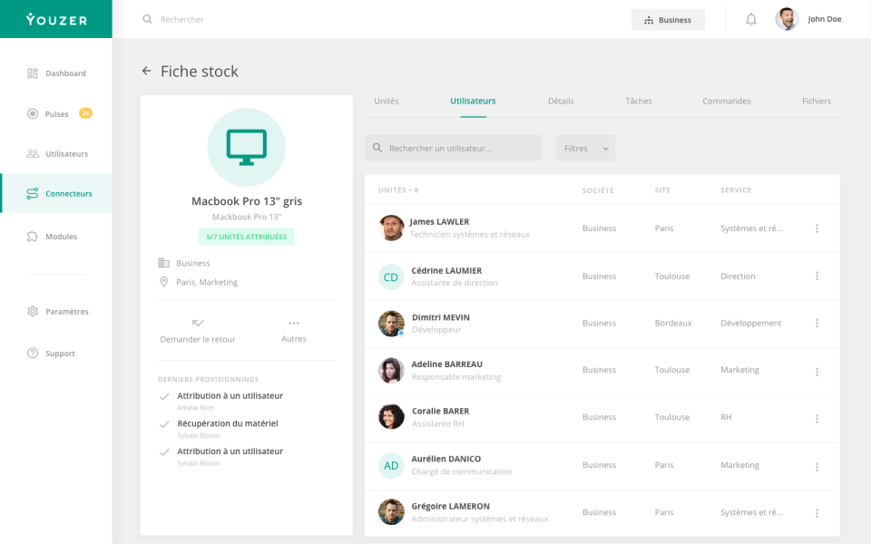Image resolution: width=871 pixels, height=544 pixels.
Task: Open the Filtres dropdown
Action: pos(585,147)
